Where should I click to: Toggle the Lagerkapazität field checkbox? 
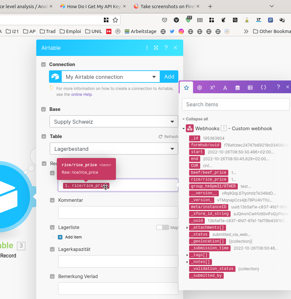coord(52,249)
